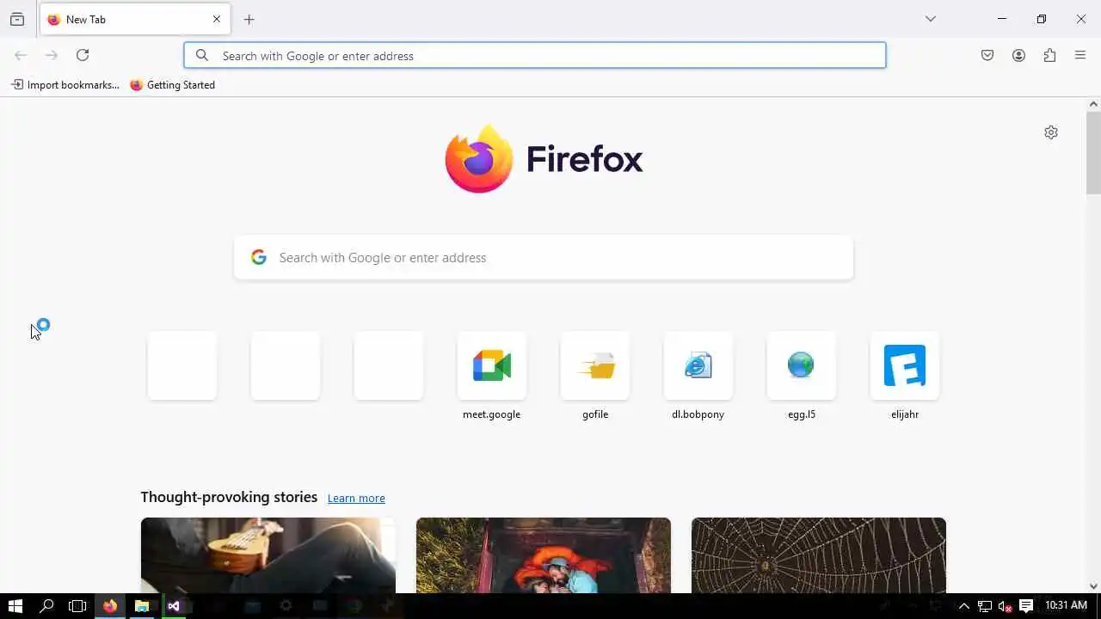Open the second blank shortcut tile

click(x=286, y=365)
